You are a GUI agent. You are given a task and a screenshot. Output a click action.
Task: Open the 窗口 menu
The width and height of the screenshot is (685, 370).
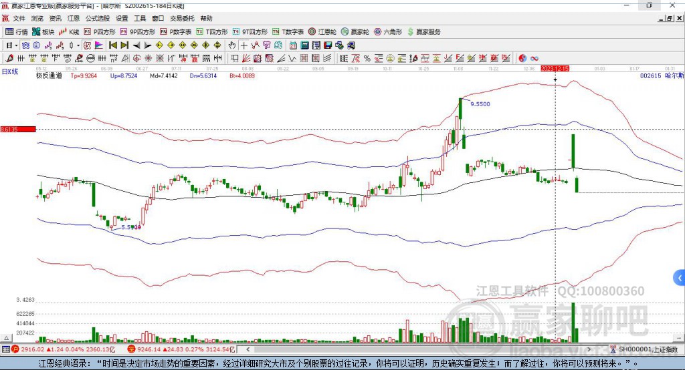coord(158,18)
